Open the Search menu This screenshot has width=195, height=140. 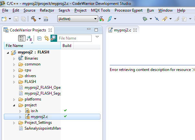point(64,10)
